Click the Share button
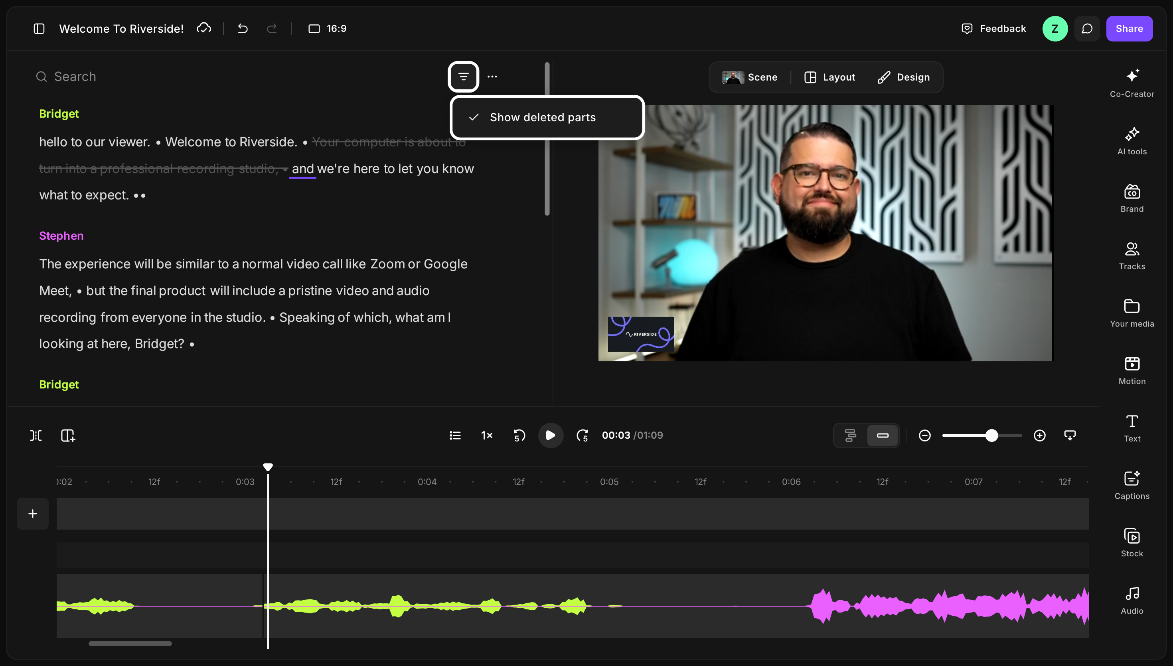 pyautogui.click(x=1129, y=28)
